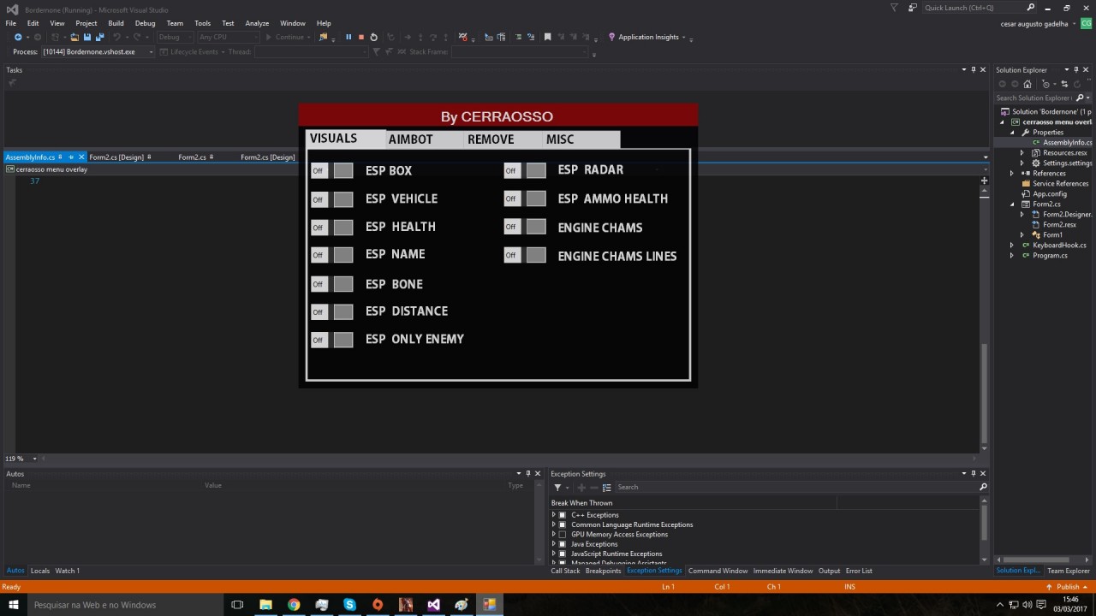This screenshot has height=616, width=1096.
Task: Click the Home icon in Solution Explorer
Action: click(1027, 84)
